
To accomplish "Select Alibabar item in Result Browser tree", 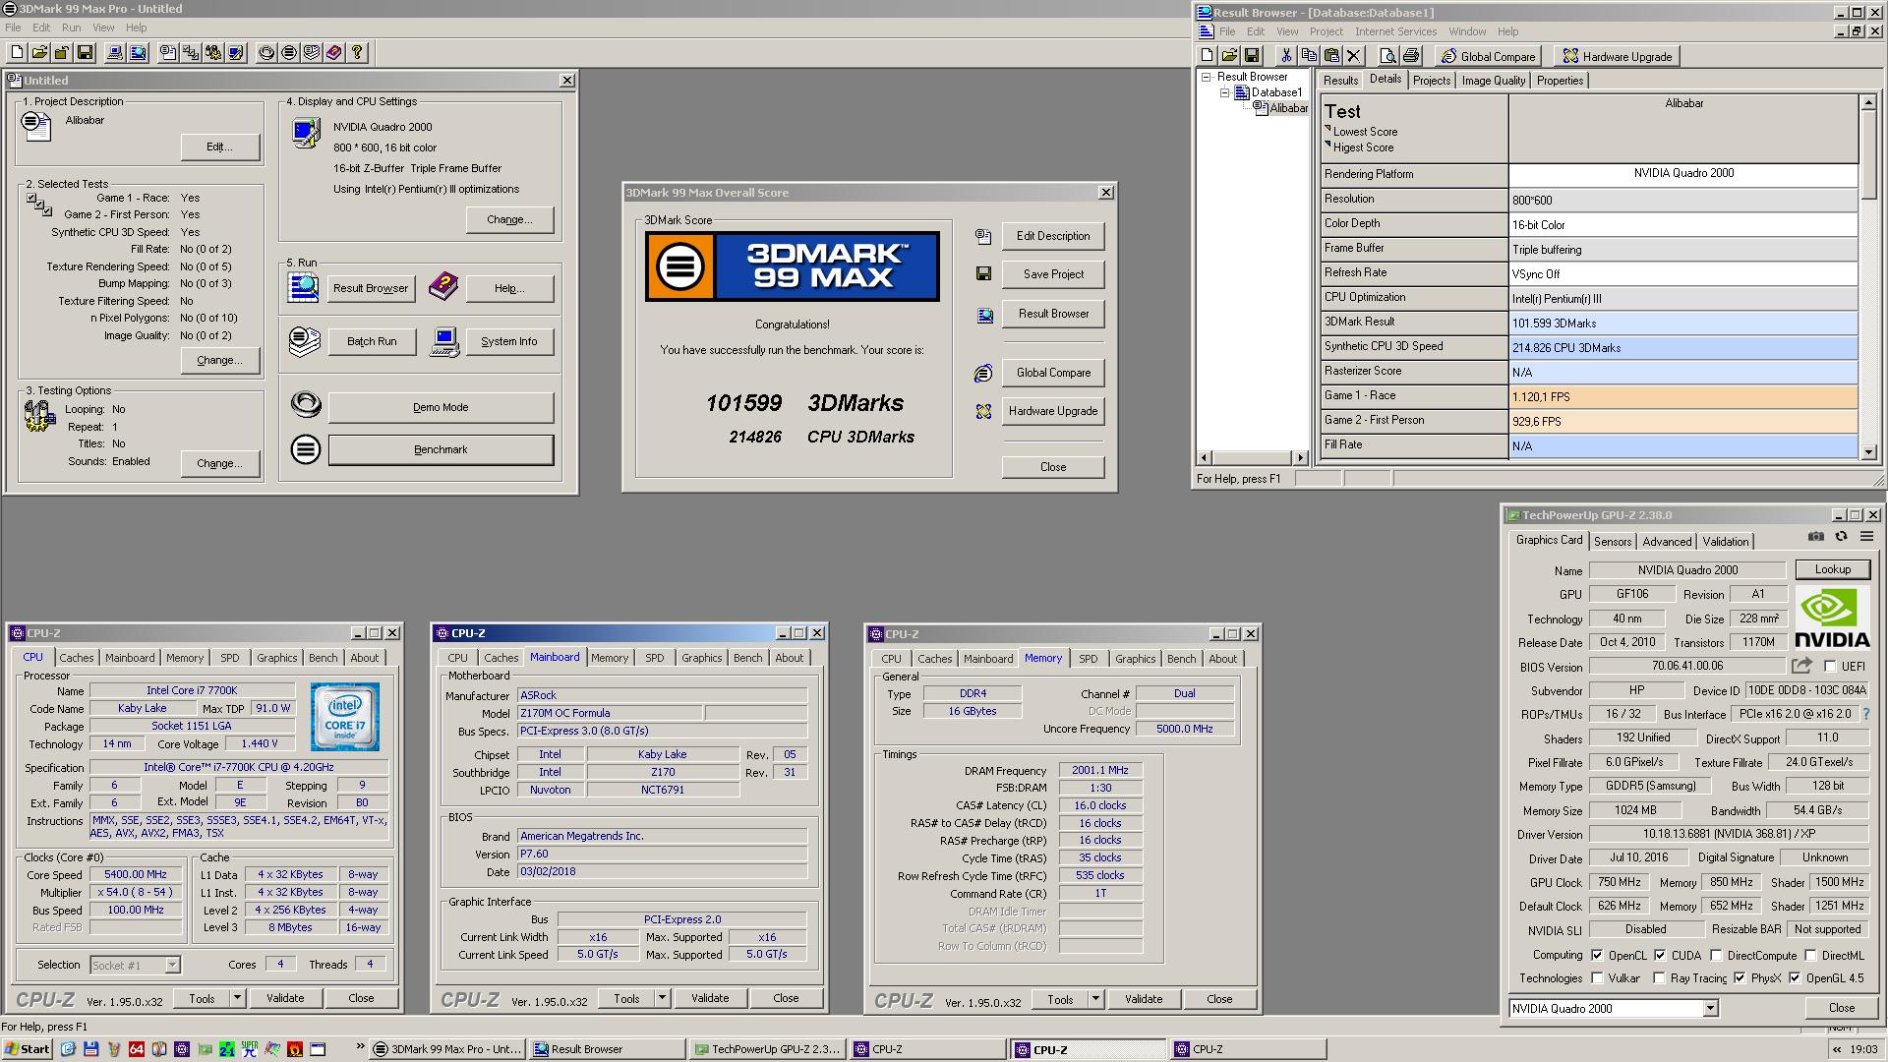I will 1288,108.
